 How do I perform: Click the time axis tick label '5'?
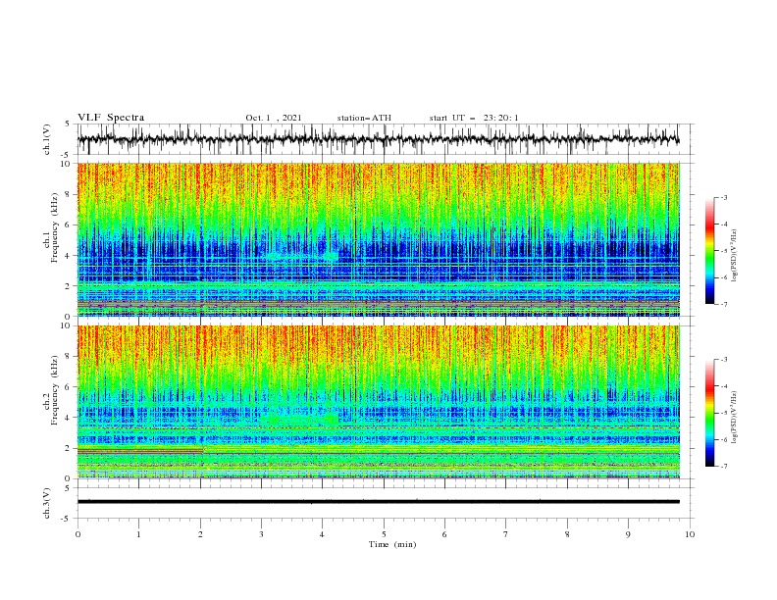[x=384, y=534]
